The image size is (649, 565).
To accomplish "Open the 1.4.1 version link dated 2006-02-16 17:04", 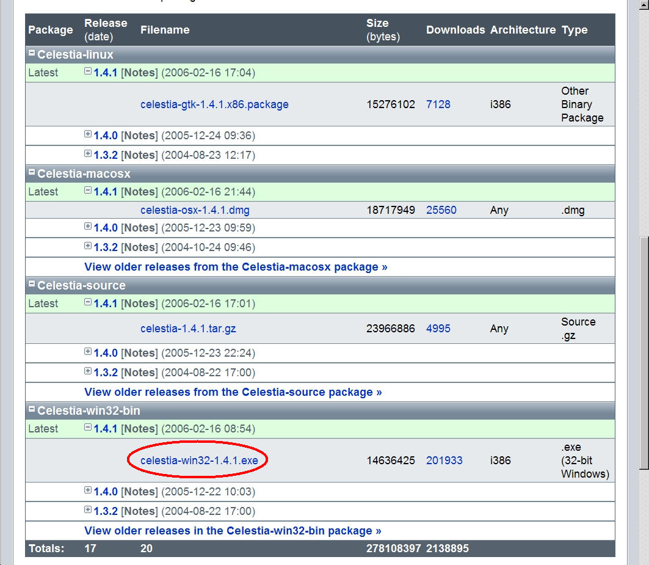I will (x=106, y=73).
